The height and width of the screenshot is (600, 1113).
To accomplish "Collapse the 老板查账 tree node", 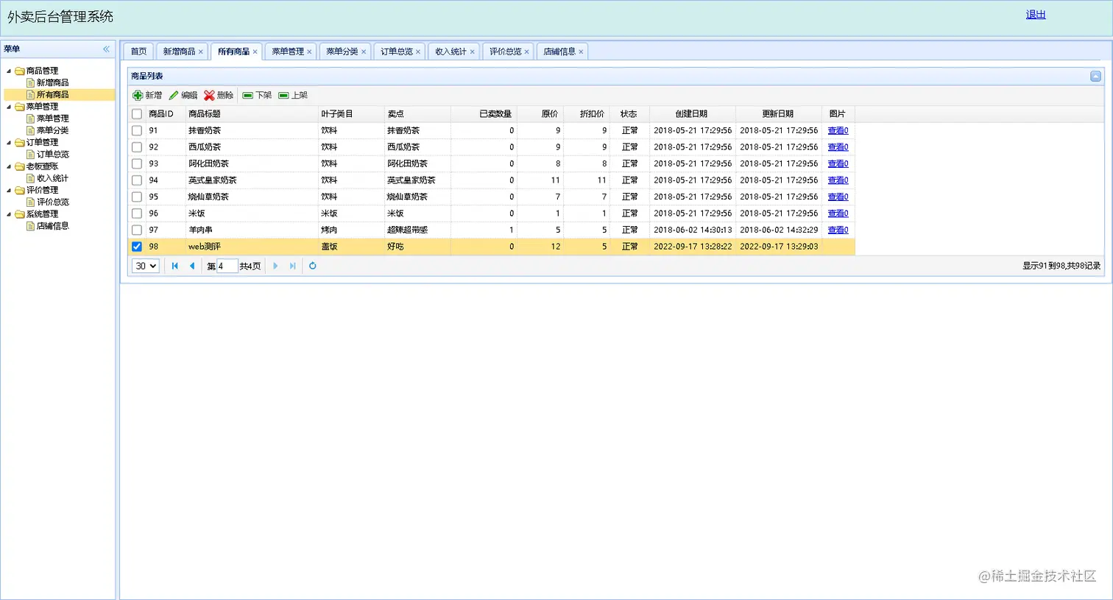I will coord(9,166).
